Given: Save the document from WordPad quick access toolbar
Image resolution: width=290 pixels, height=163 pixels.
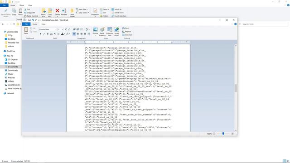Looking at the screenshot, I should click(x=29, y=20).
